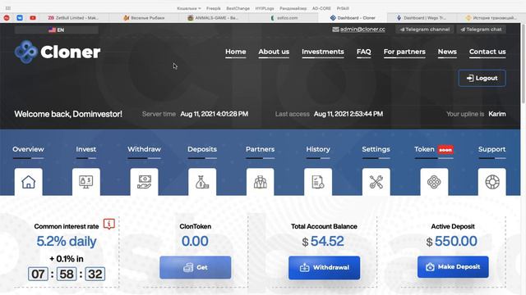
Task: Click the Make Deposit button
Action: coord(453,267)
